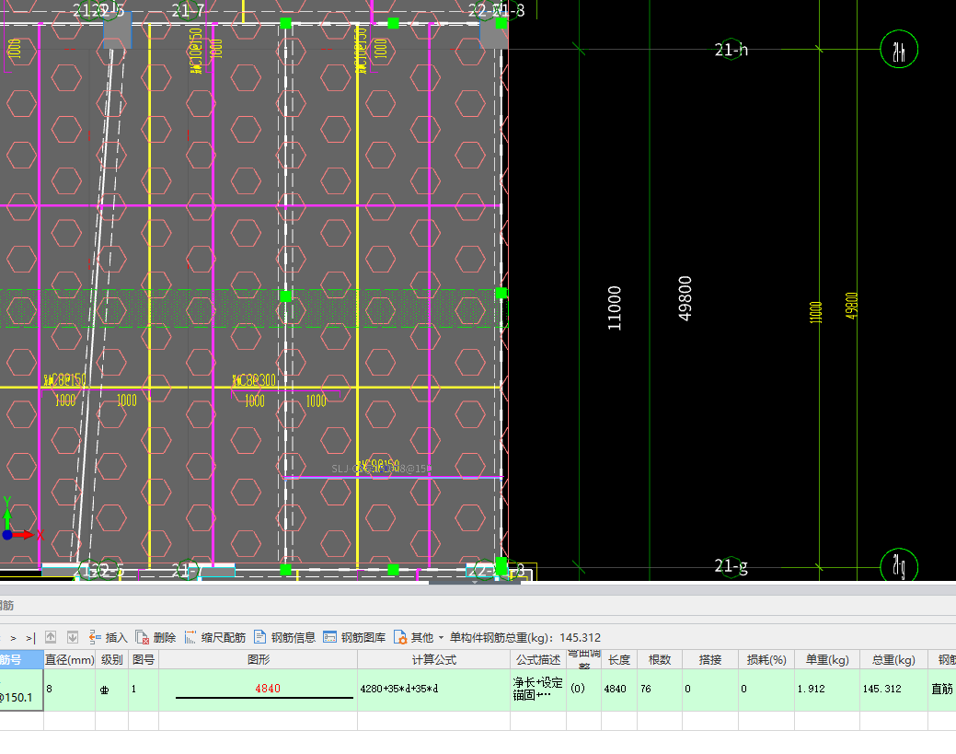
Task: Click the 21-h axis bubble circle
Action: point(899,50)
